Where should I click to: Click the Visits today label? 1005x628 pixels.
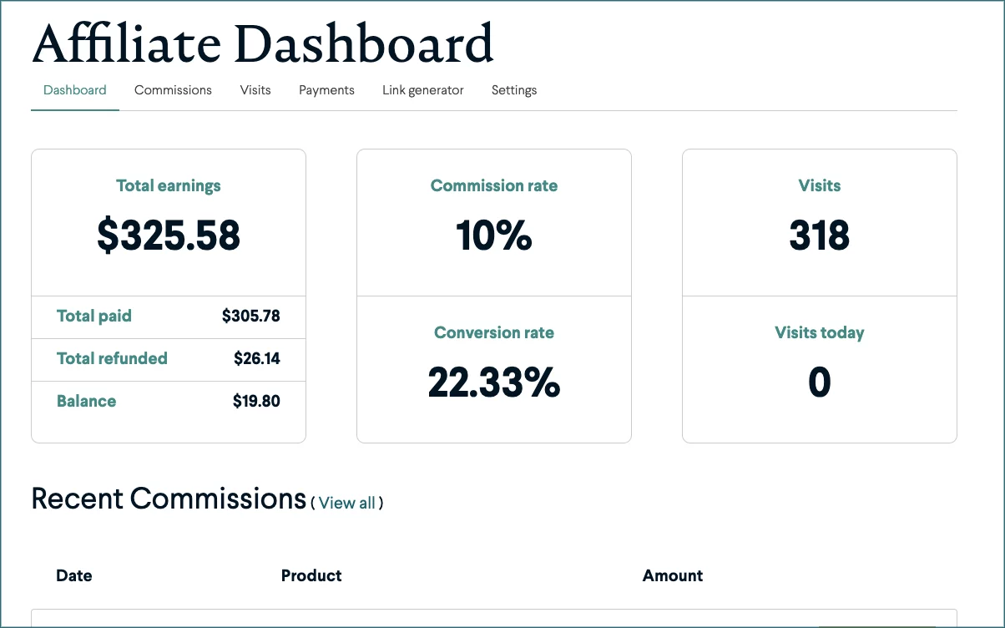tap(820, 332)
